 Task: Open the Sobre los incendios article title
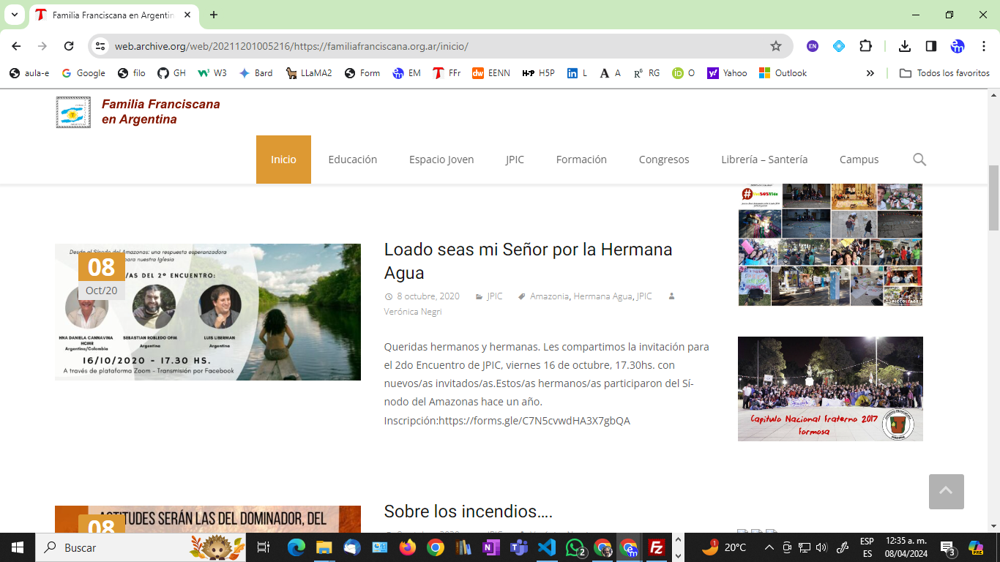coord(468,512)
